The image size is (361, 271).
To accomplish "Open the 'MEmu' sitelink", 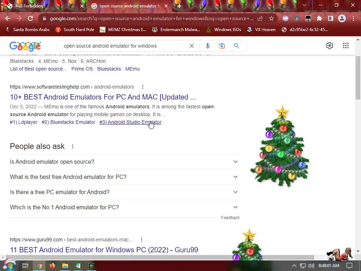I will tap(133, 69).
